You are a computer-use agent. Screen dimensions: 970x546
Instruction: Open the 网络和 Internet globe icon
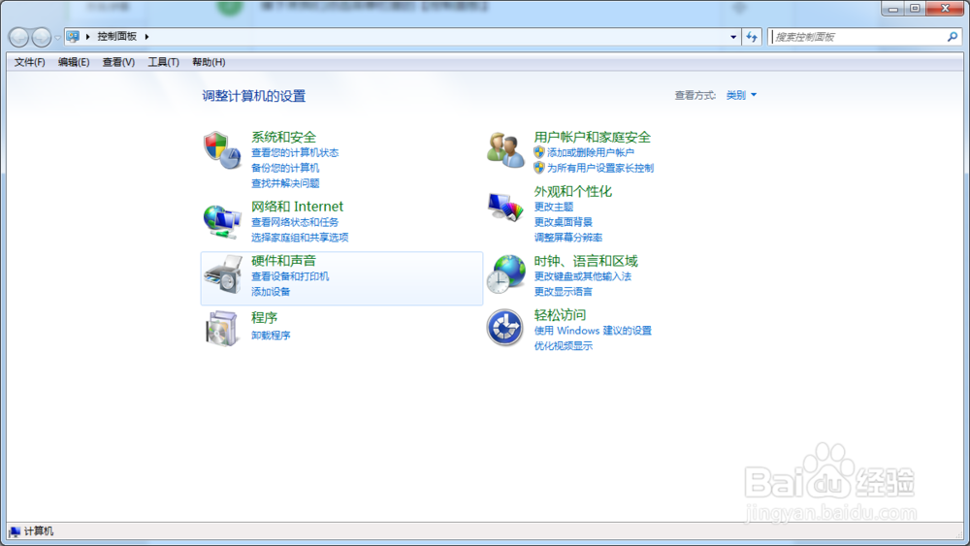click(x=222, y=221)
